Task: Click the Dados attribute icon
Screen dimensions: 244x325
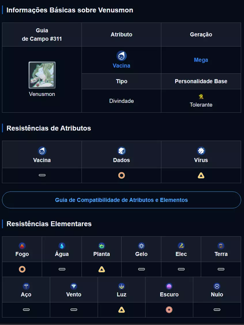Action: pos(122,151)
